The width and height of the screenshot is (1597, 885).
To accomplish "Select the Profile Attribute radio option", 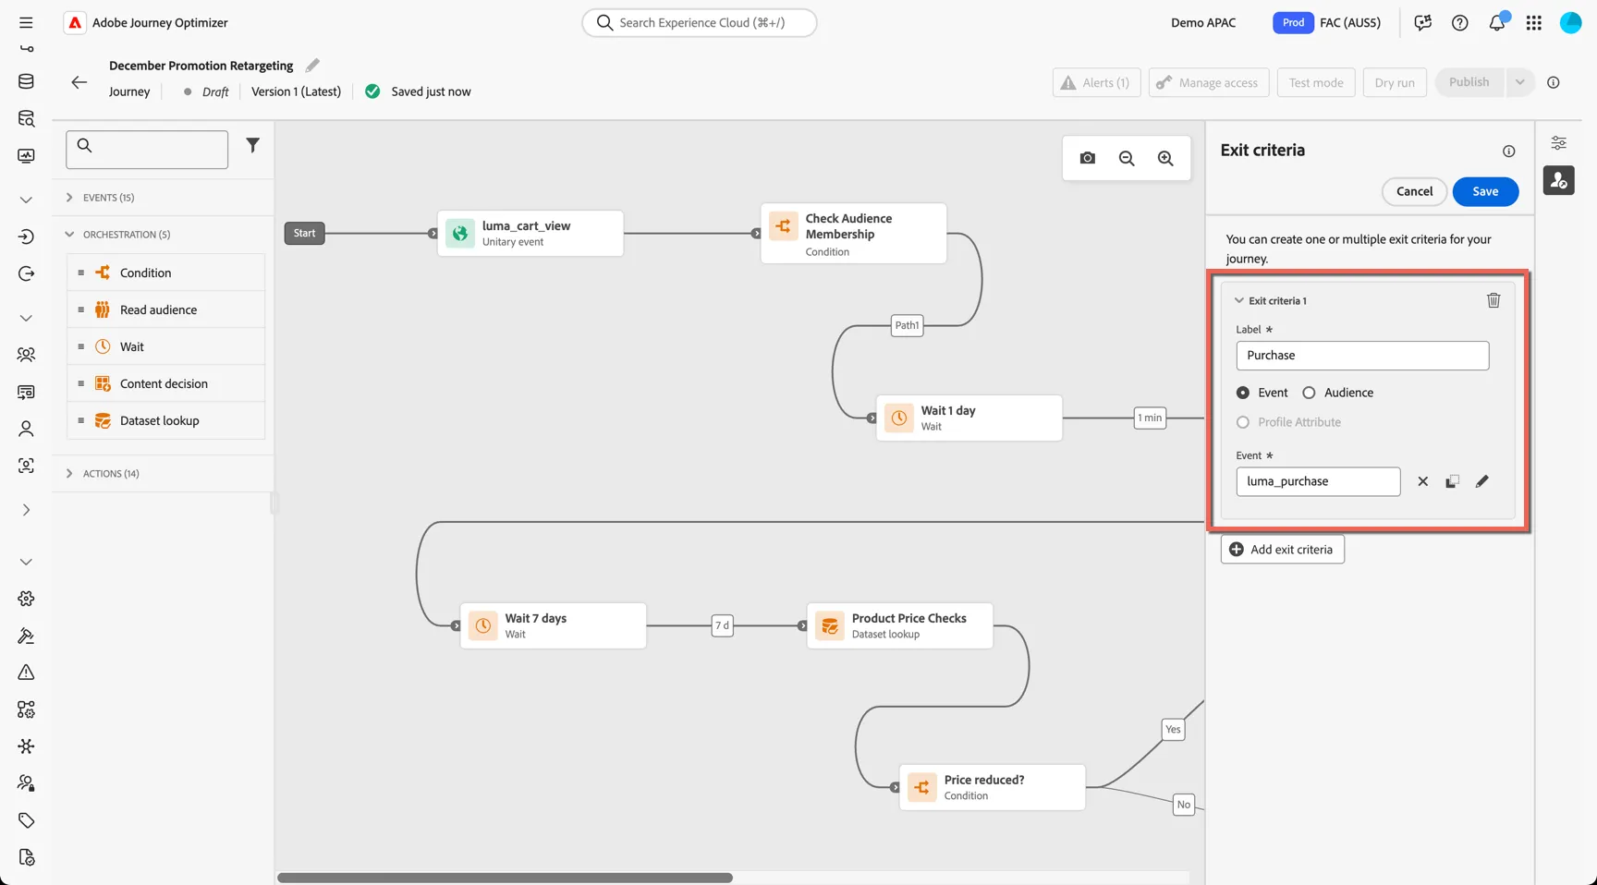I will pos(1243,422).
